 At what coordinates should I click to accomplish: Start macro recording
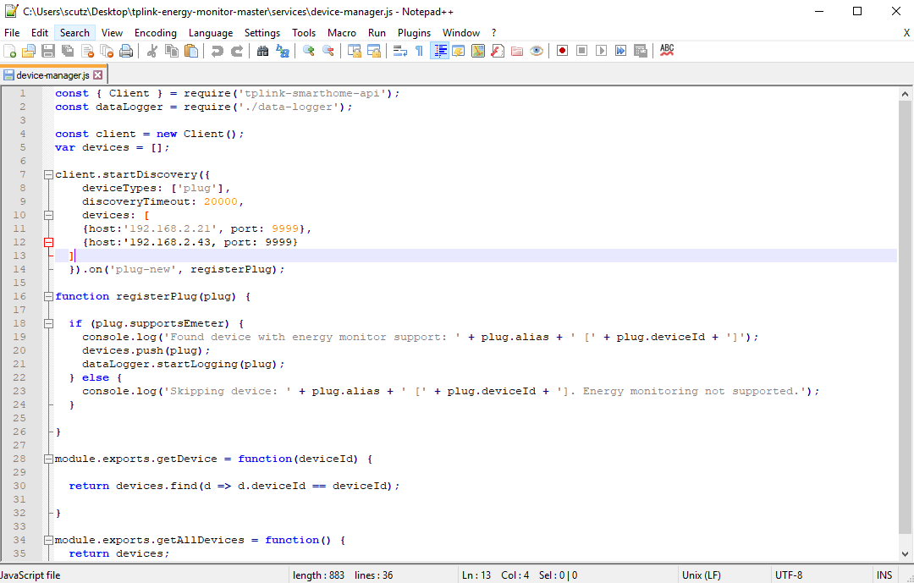click(562, 51)
